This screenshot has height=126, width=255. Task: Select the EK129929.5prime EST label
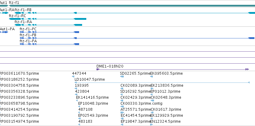[167, 115]
